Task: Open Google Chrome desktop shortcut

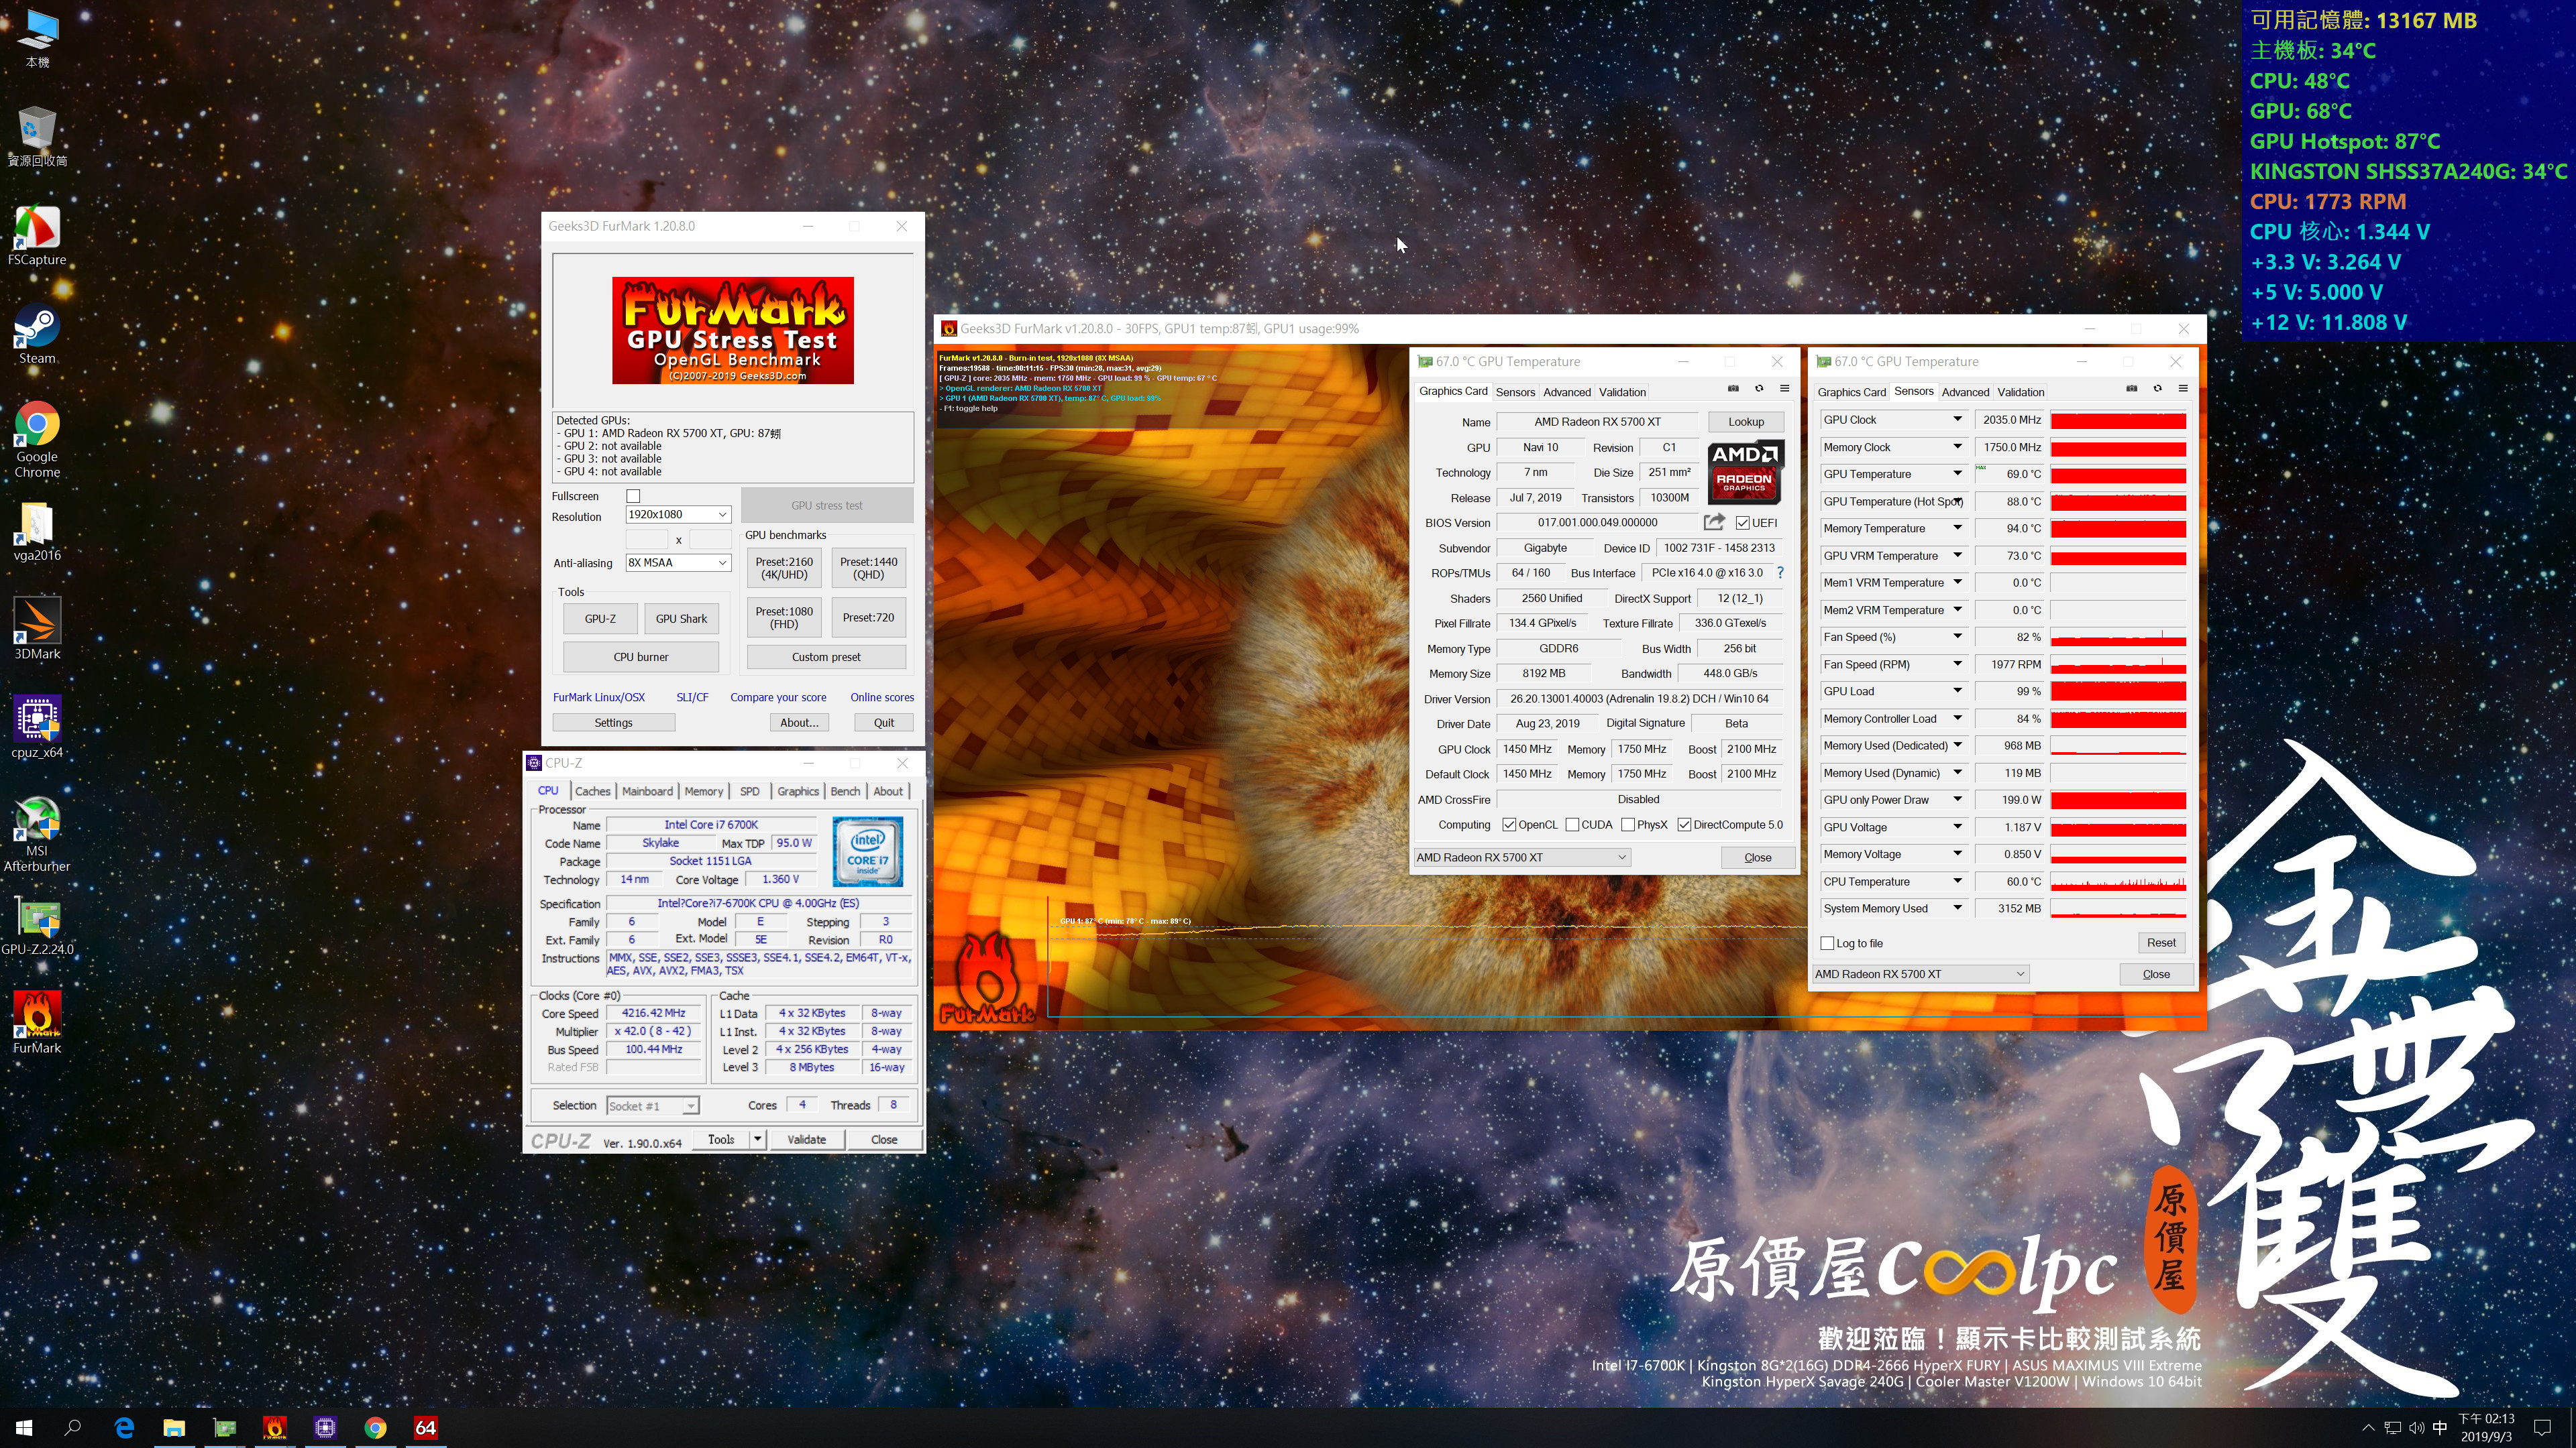Action: 37,440
